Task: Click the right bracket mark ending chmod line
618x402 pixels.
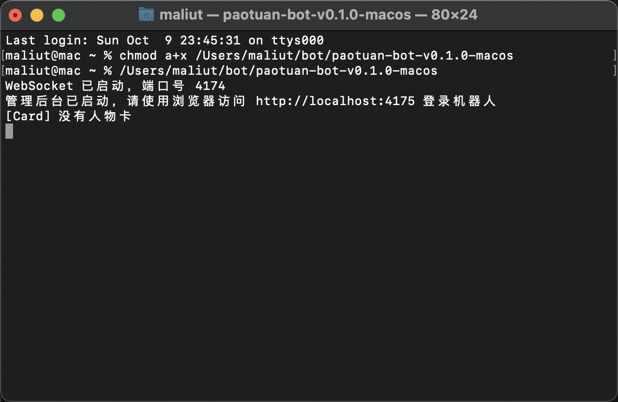Action: [614, 55]
